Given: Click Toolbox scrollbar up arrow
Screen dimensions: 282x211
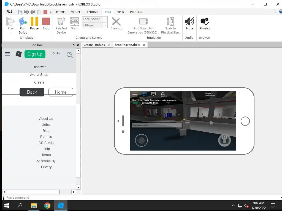Looking at the screenshot, I should point(78,51).
